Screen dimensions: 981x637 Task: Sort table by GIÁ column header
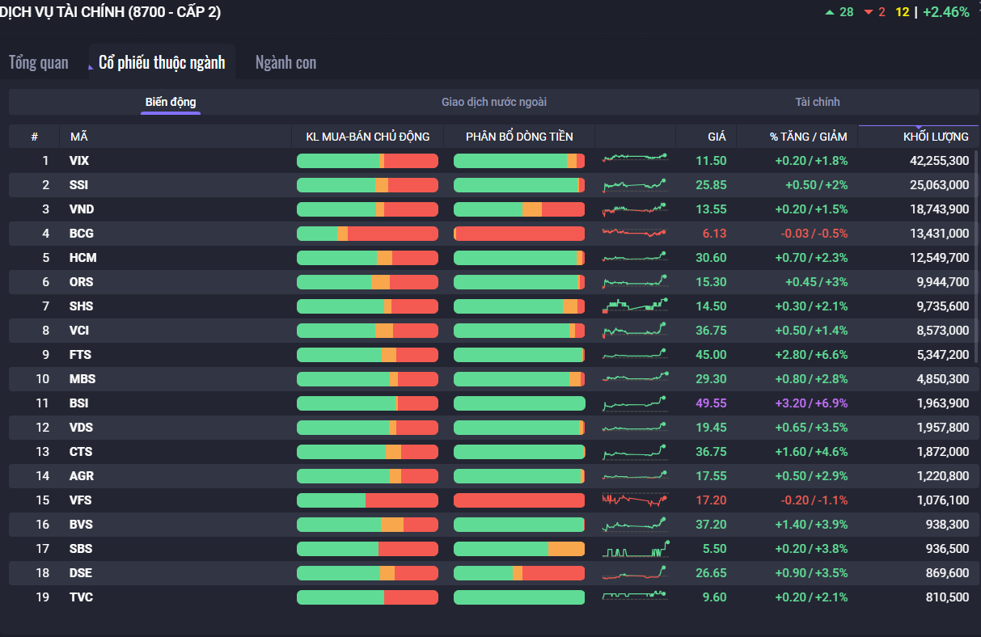717,137
